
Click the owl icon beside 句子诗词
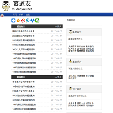pos(71,89)
